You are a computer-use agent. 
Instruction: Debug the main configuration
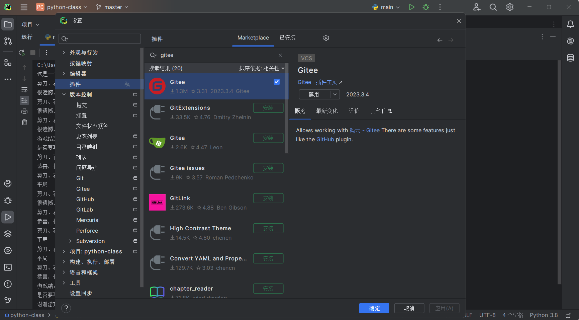click(426, 7)
